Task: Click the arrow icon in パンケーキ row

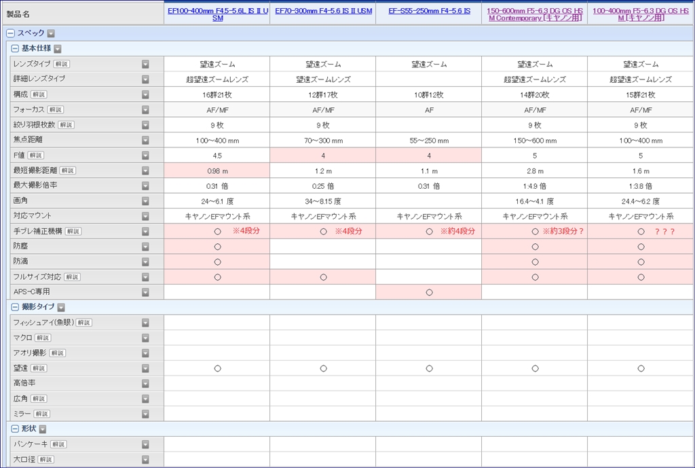Action: tap(145, 444)
